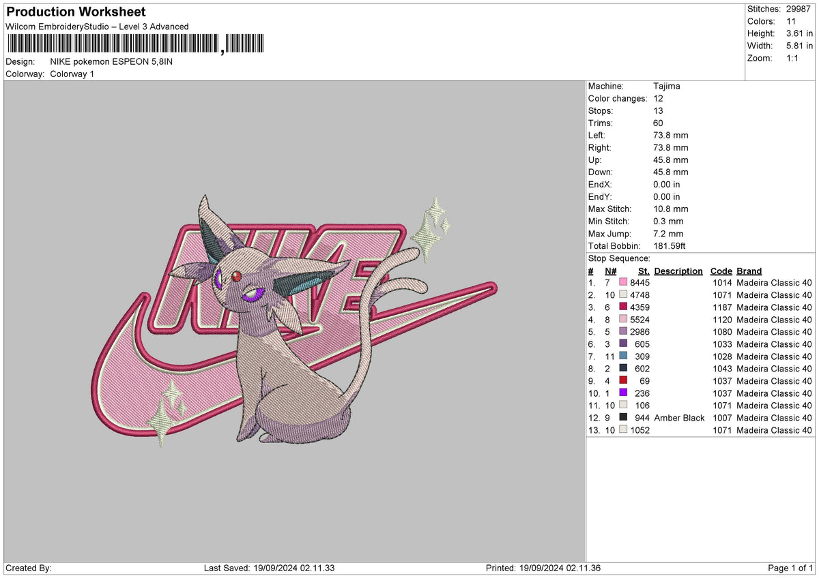The image size is (819, 578).
Task: Select the Production Worksheet heading
Action: click(76, 12)
